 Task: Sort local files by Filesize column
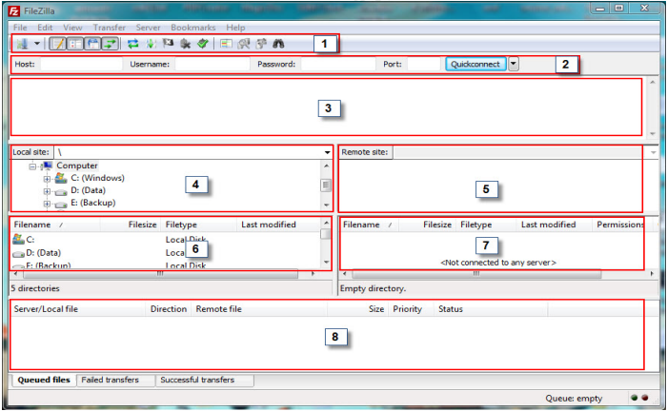coord(130,225)
